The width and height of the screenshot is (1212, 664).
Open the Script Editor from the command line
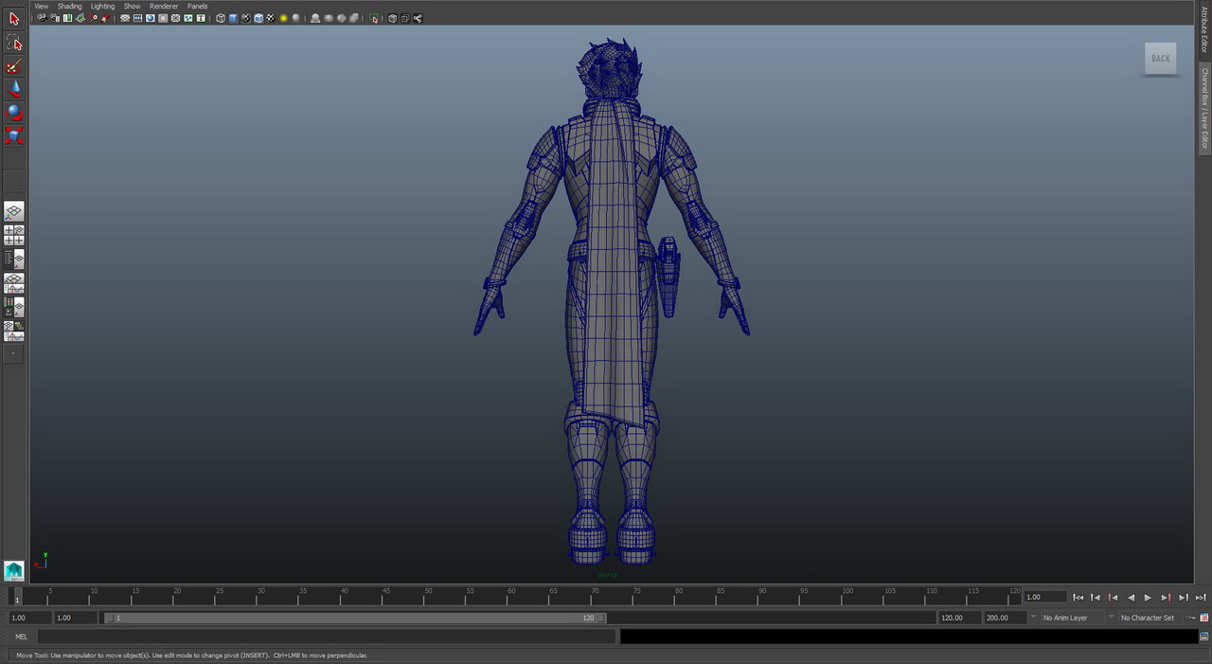tap(1203, 637)
